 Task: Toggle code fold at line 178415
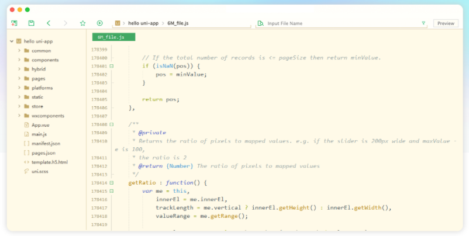coord(111,191)
